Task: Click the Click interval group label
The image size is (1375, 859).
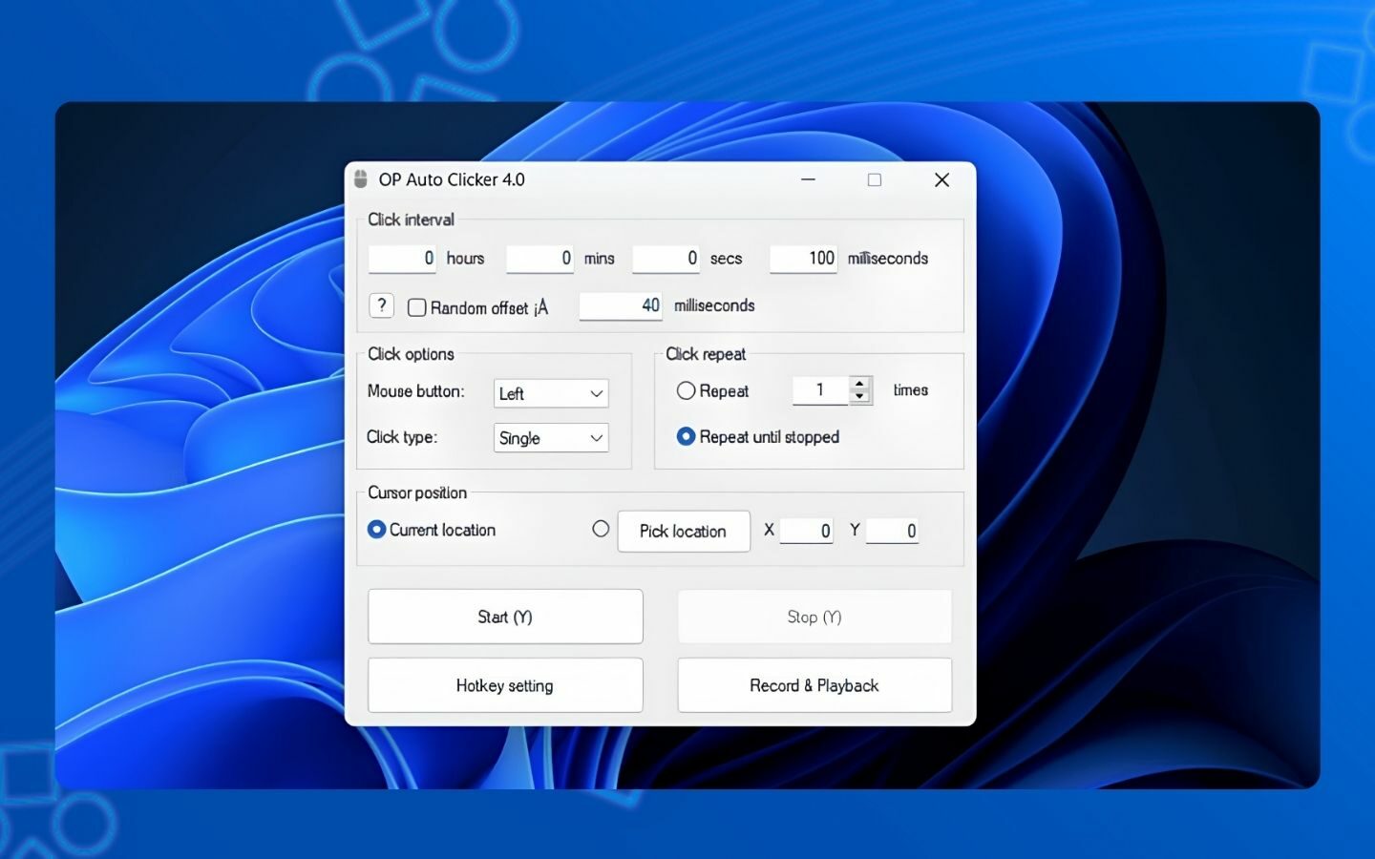Action: point(411,220)
